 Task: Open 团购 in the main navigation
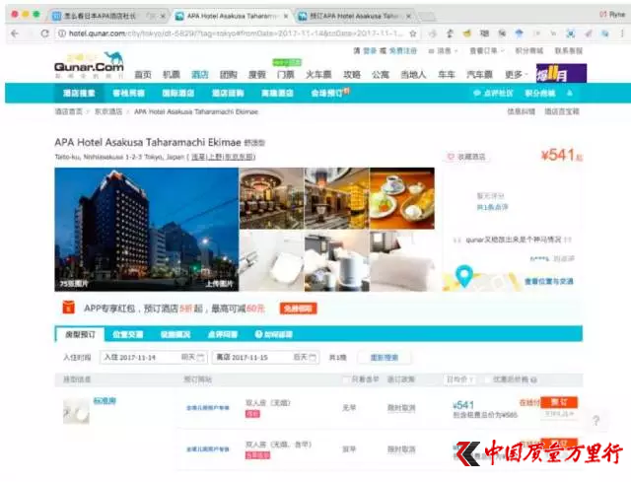[x=228, y=75]
